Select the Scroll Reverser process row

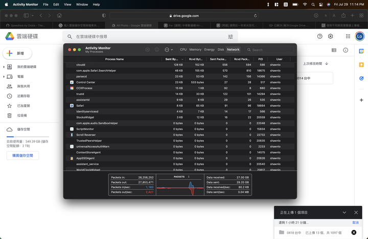pyautogui.click(x=180, y=135)
